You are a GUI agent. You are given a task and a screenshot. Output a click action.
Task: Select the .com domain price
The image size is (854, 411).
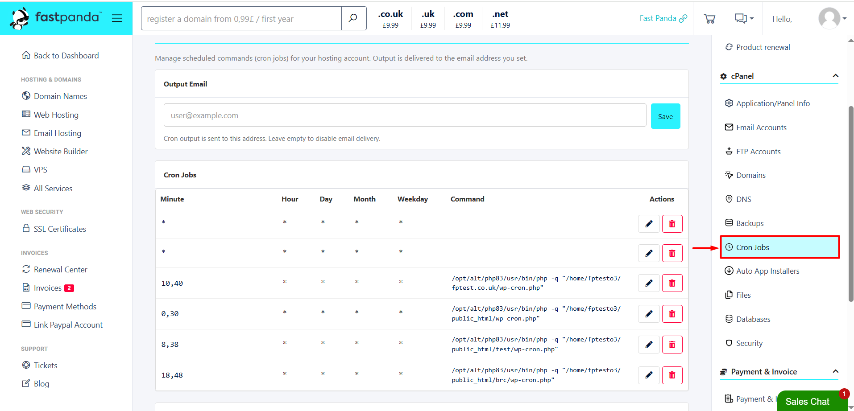(463, 19)
